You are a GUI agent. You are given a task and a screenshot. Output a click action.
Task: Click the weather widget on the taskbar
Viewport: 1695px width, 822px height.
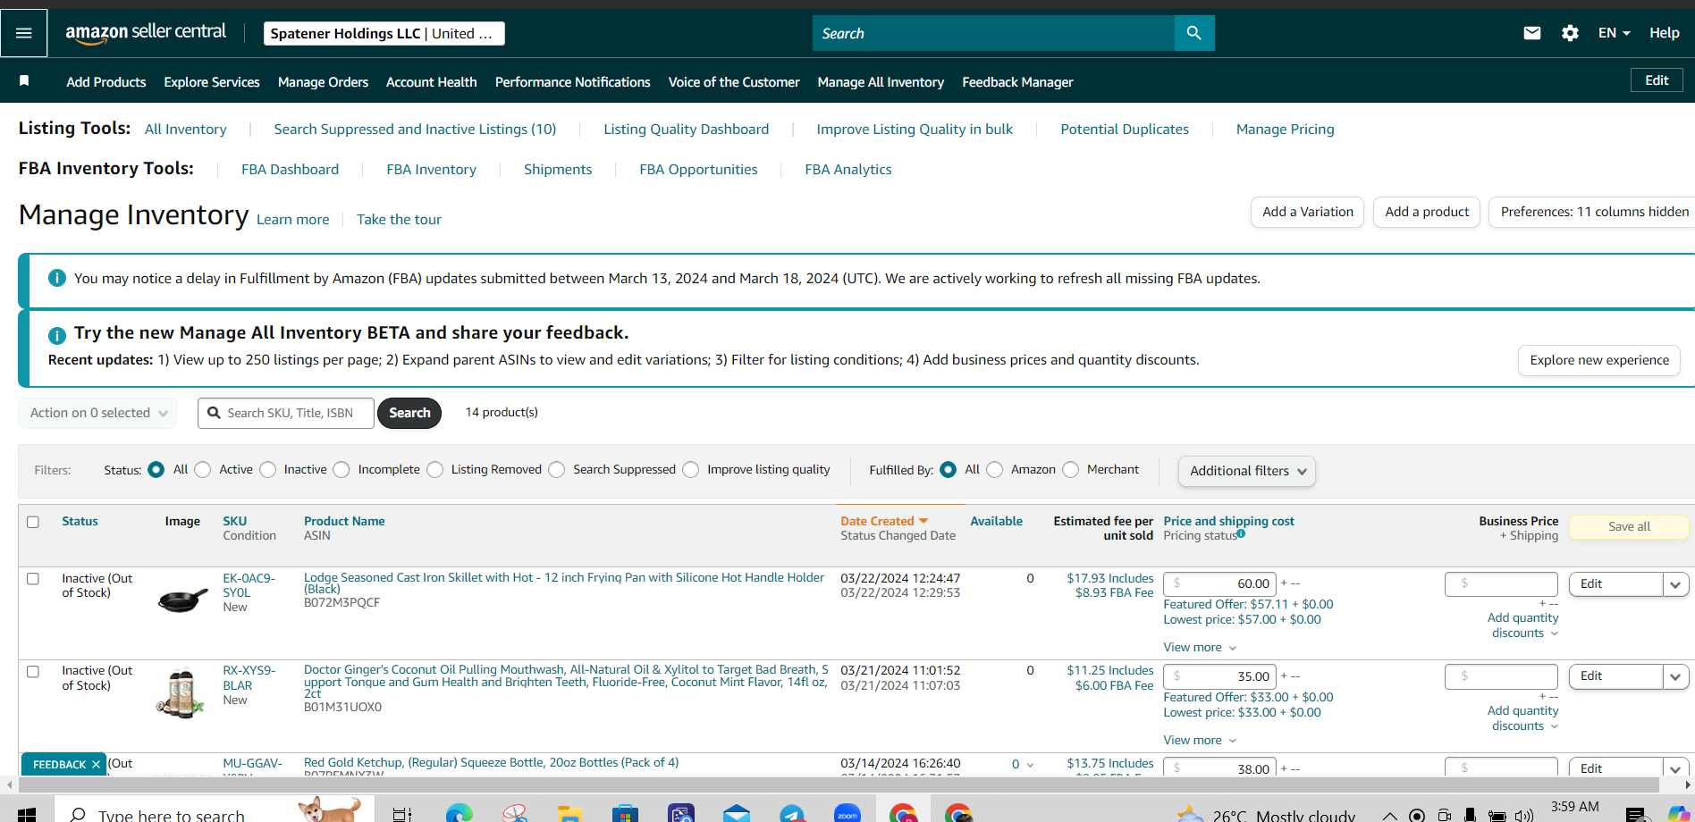pos(1265,814)
